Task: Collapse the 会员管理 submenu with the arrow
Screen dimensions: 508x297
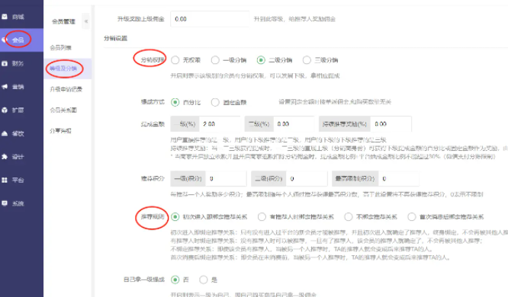Action: [86, 21]
